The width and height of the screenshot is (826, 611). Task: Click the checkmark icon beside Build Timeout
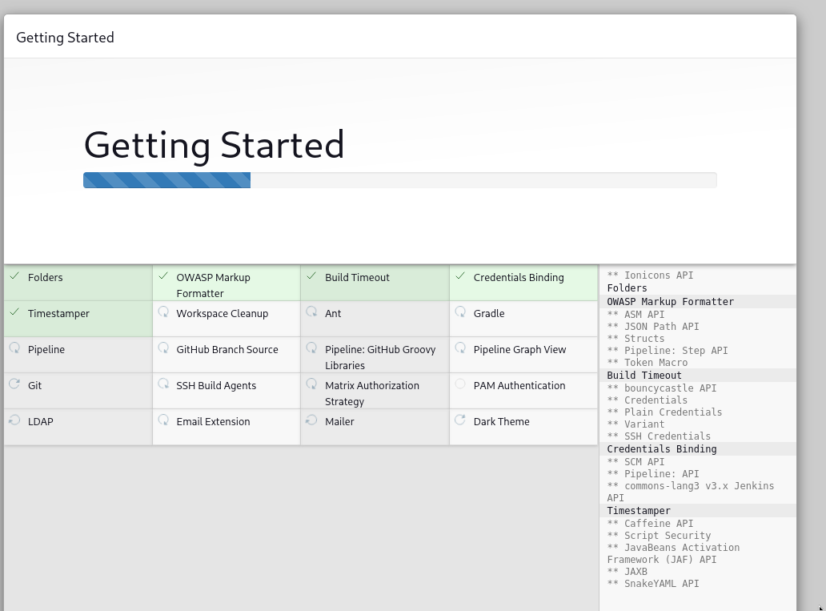click(x=312, y=275)
